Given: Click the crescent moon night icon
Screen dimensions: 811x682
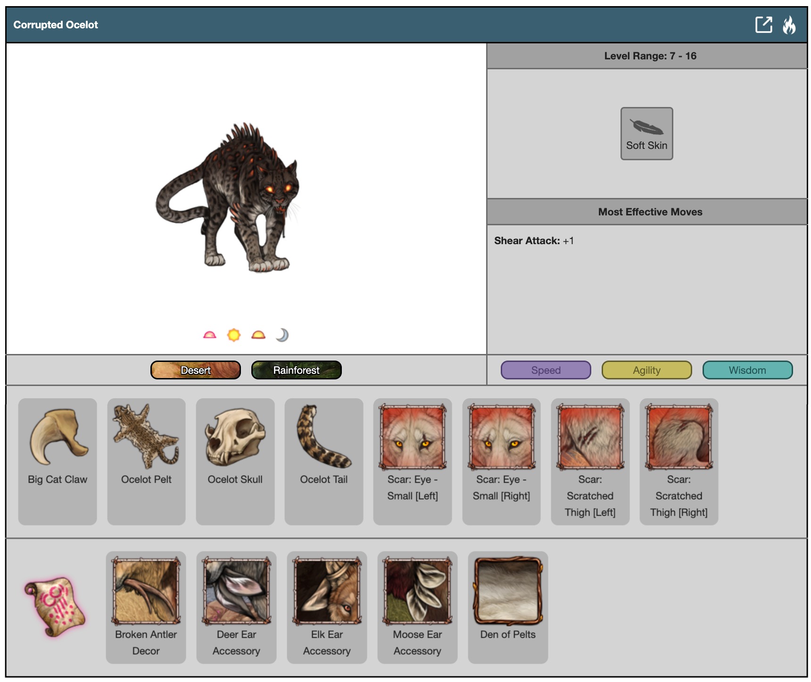Looking at the screenshot, I should (282, 335).
